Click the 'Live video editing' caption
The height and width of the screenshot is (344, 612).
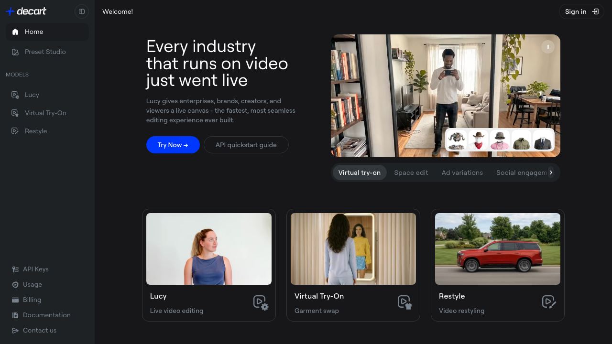pos(176,311)
